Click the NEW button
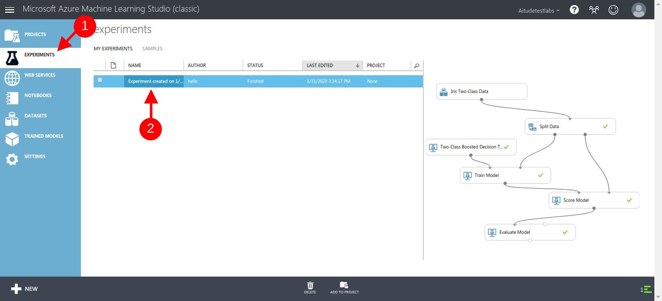The image size is (662, 301). pyautogui.click(x=24, y=288)
